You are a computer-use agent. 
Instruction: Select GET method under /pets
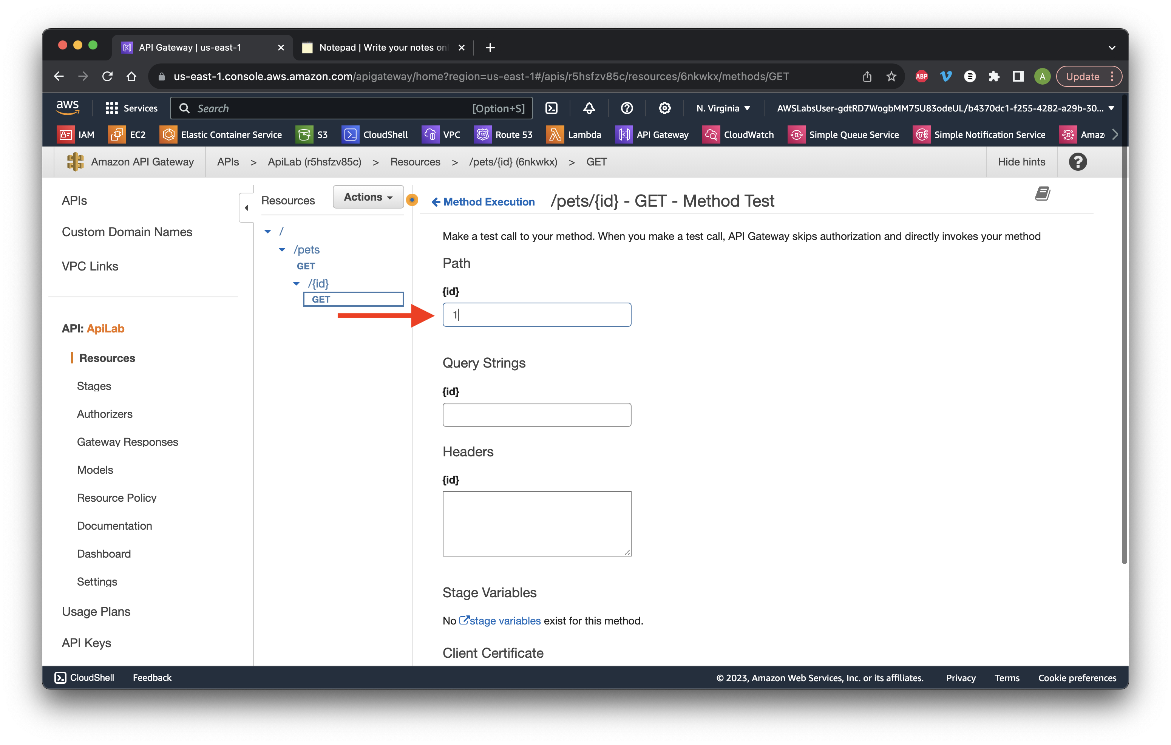pos(306,266)
